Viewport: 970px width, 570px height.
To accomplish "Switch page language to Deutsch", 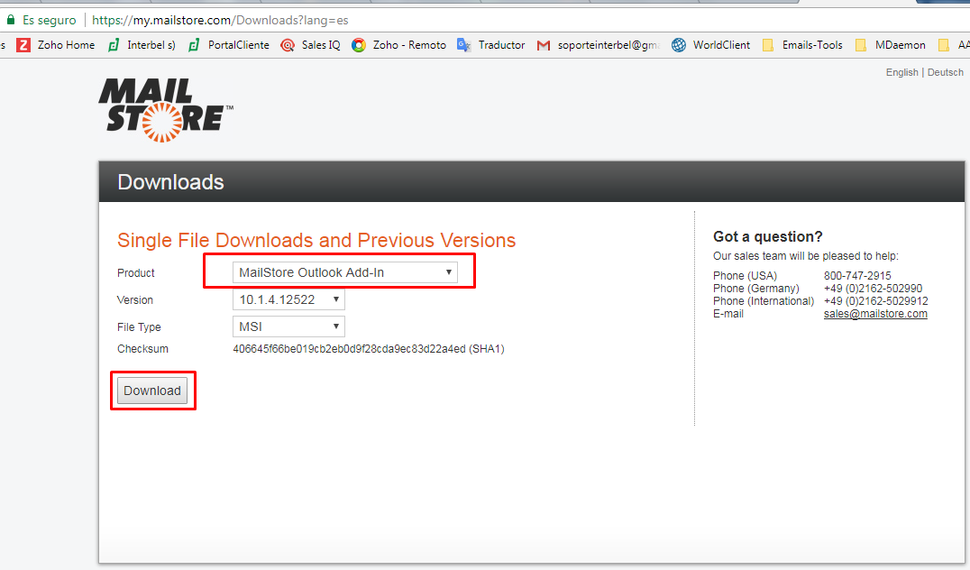I will pyautogui.click(x=946, y=72).
